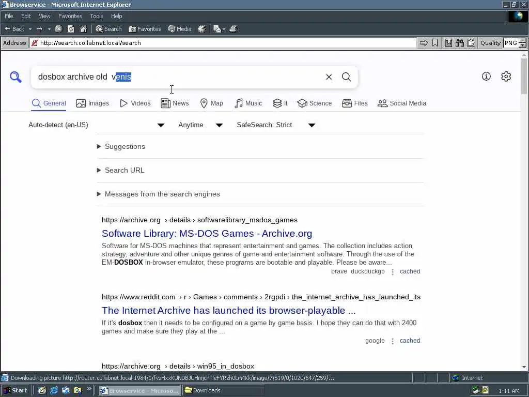
Task: Clear the search query with X icon
Action: click(x=329, y=77)
